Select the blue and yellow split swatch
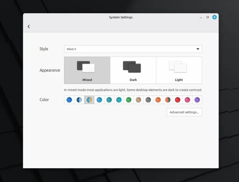 (x=89, y=100)
